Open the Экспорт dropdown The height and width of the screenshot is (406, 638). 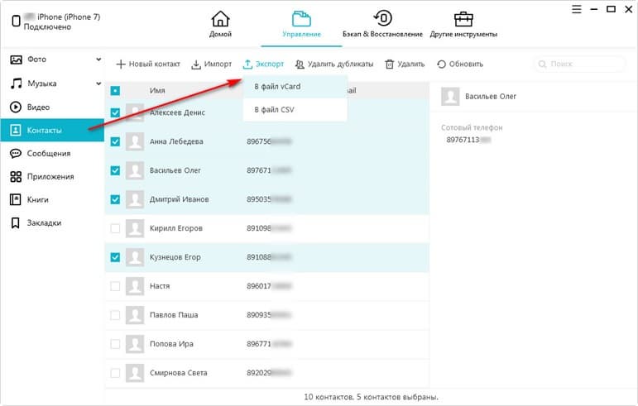[x=264, y=64]
